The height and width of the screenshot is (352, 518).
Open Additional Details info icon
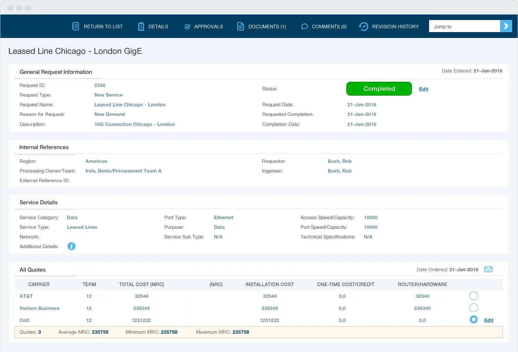point(71,246)
